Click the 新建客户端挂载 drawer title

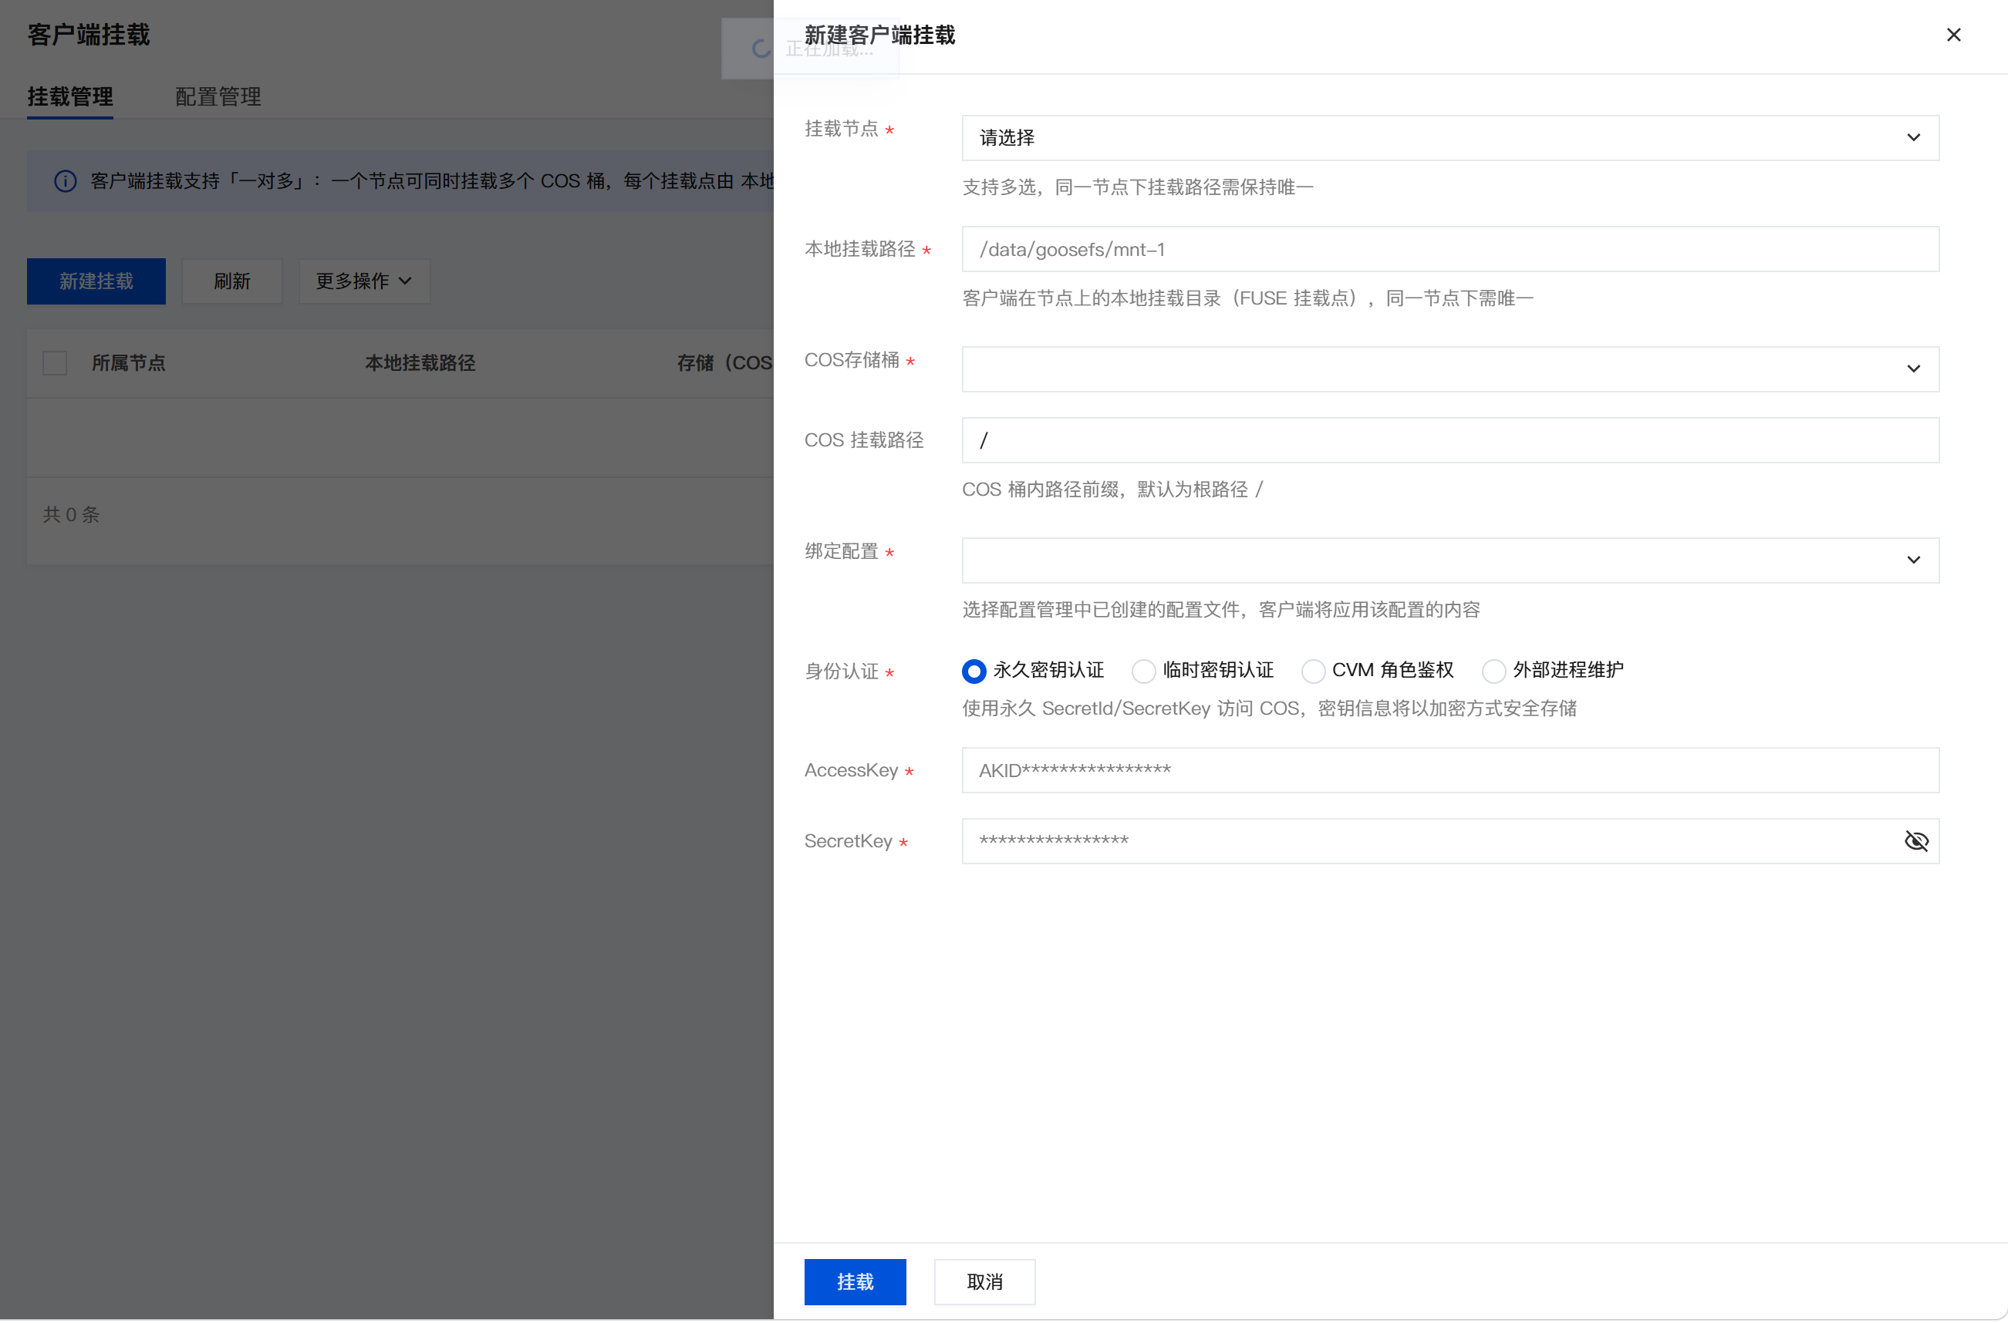tap(879, 35)
